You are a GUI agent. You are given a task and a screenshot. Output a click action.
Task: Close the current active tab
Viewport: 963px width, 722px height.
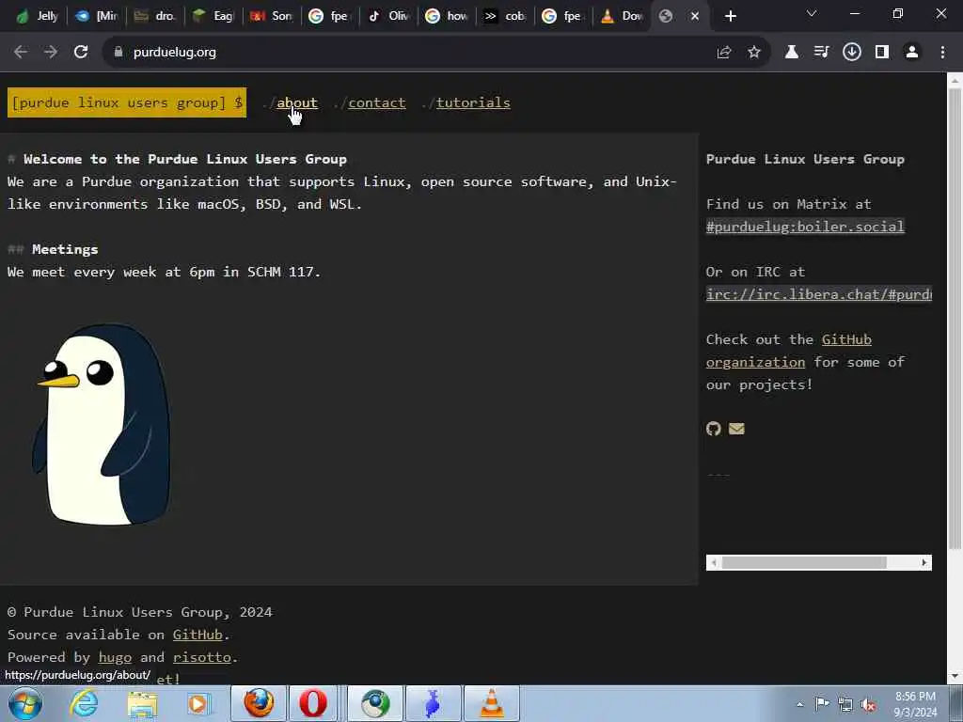point(695,16)
